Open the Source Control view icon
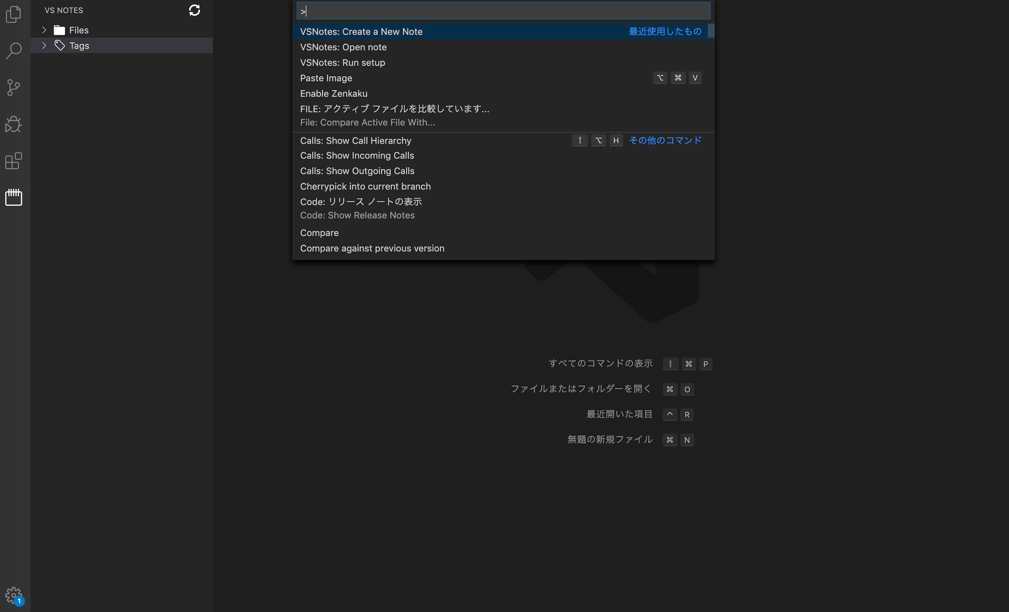The height and width of the screenshot is (612, 1009). [13, 87]
